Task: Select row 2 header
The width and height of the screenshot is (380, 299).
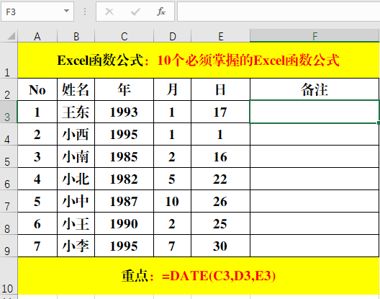Action: (x=9, y=89)
